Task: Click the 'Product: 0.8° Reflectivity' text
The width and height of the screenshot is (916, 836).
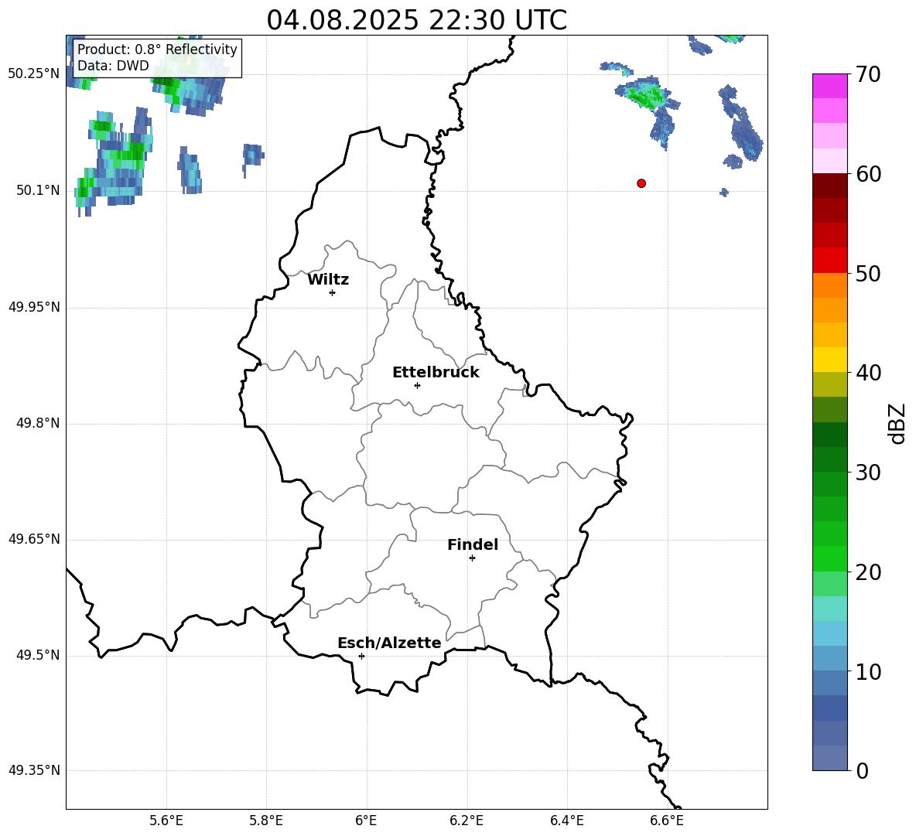Action: [x=157, y=49]
